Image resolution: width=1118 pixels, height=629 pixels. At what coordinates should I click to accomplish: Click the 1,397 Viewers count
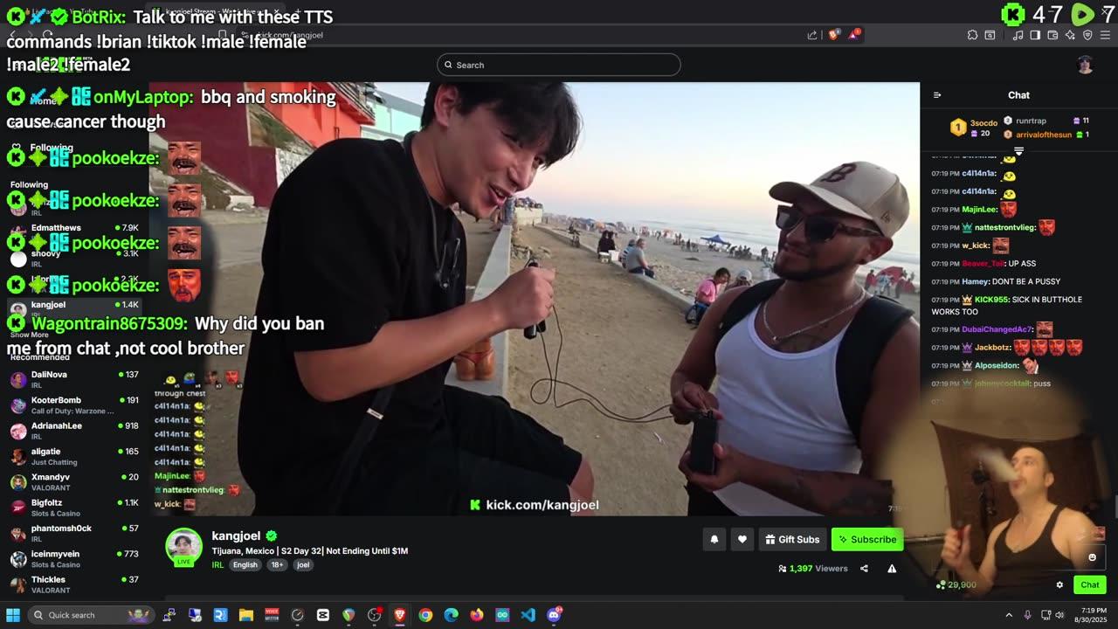(x=813, y=569)
